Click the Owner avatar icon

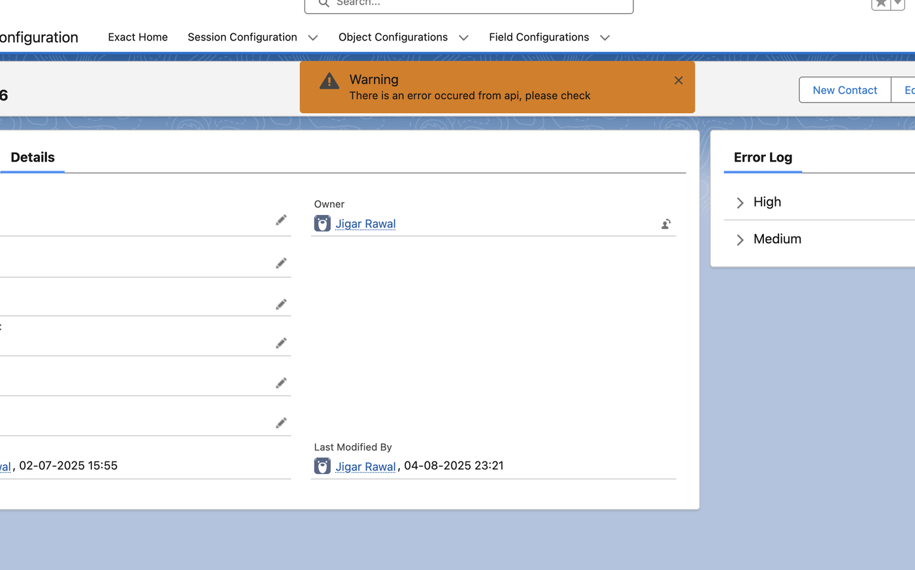point(322,224)
